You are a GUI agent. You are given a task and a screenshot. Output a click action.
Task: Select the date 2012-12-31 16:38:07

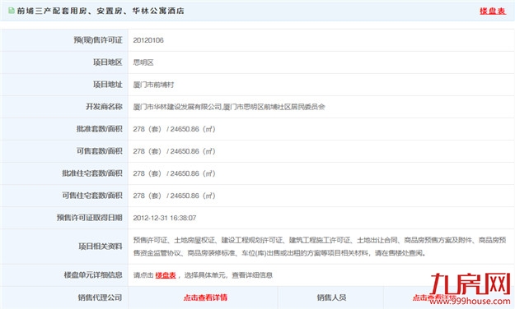click(165, 218)
